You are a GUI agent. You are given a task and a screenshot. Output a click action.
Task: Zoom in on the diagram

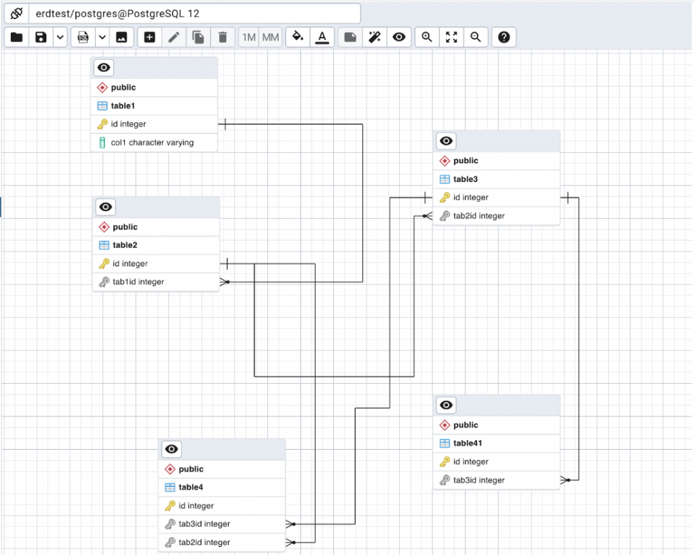tap(427, 37)
